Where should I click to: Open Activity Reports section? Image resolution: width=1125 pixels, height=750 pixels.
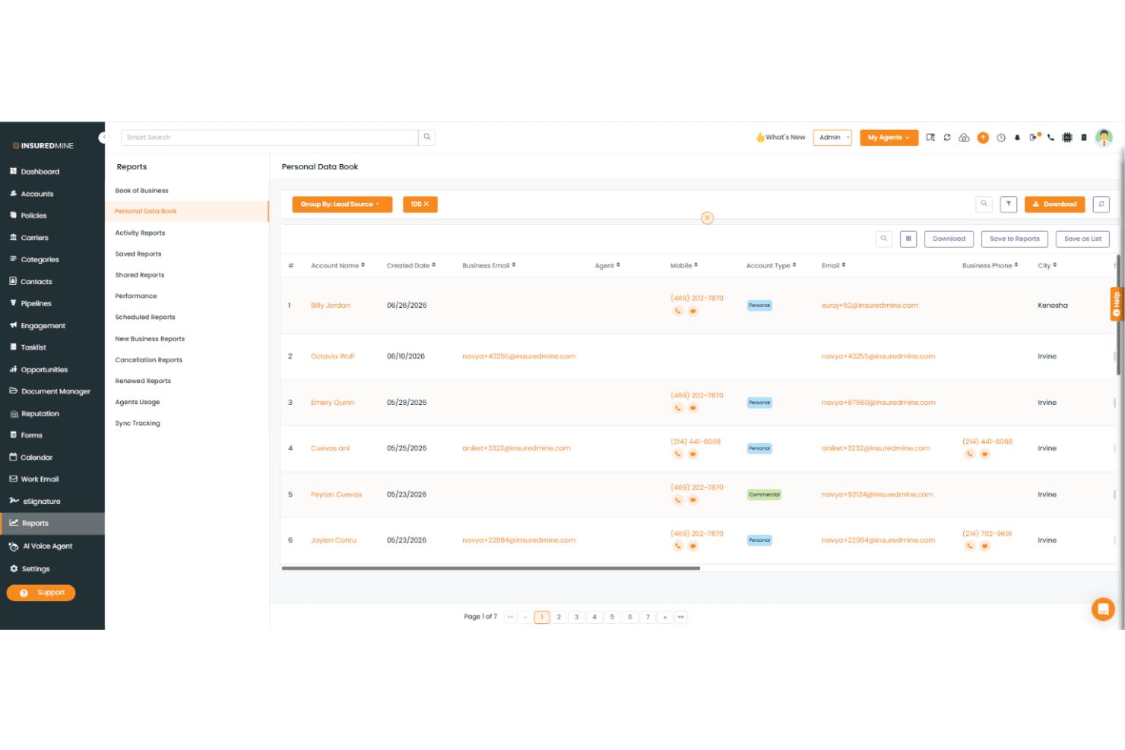(x=140, y=233)
